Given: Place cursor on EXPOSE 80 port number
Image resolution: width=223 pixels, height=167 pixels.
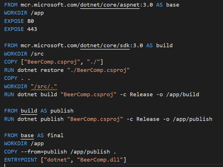Looking at the screenshot, I should (x=31, y=21).
